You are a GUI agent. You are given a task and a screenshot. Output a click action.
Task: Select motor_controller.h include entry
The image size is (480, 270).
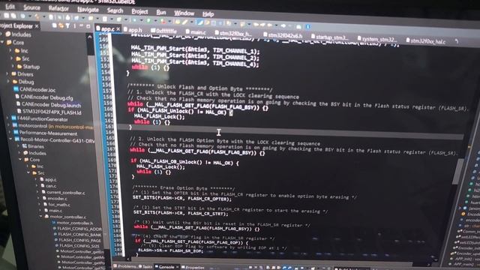(x=73, y=223)
